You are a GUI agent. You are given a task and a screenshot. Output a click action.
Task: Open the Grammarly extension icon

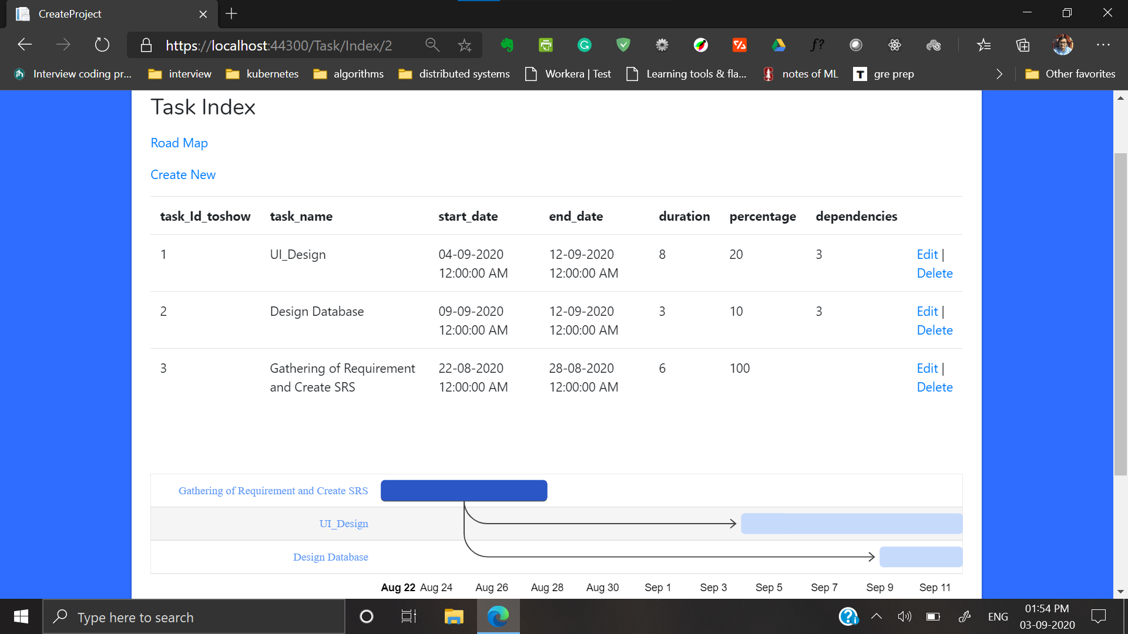584,45
